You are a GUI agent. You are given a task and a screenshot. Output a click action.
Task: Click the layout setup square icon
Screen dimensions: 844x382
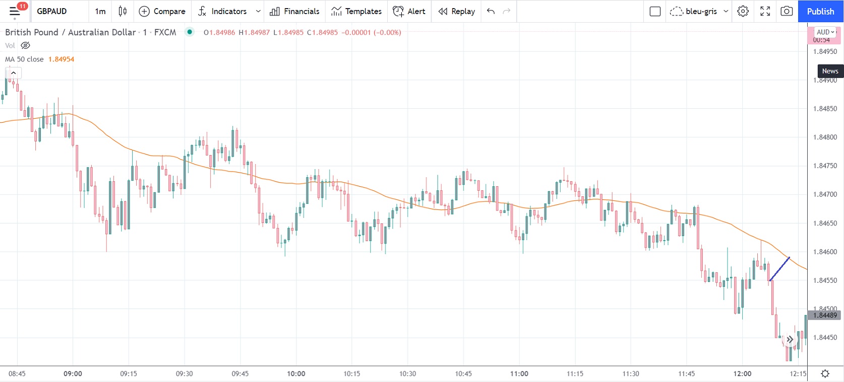point(655,11)
